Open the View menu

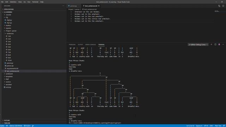click(20, 2)
